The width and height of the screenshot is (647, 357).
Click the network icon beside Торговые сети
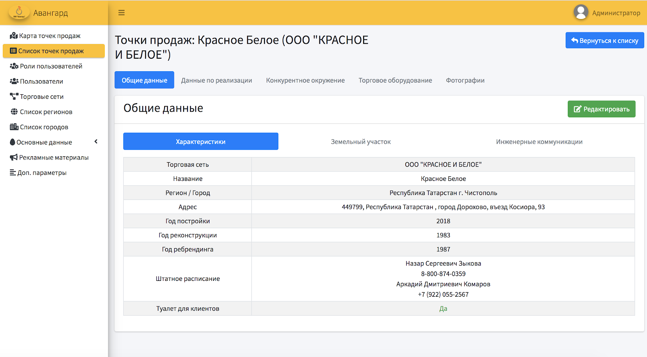[x=14, y=96]
